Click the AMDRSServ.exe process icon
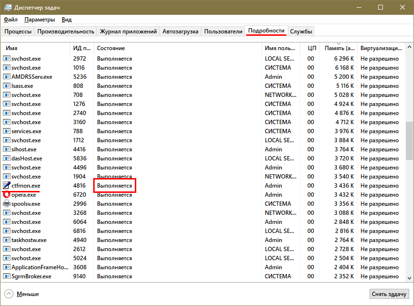This screenshot has height=306, width=414. 7,77
